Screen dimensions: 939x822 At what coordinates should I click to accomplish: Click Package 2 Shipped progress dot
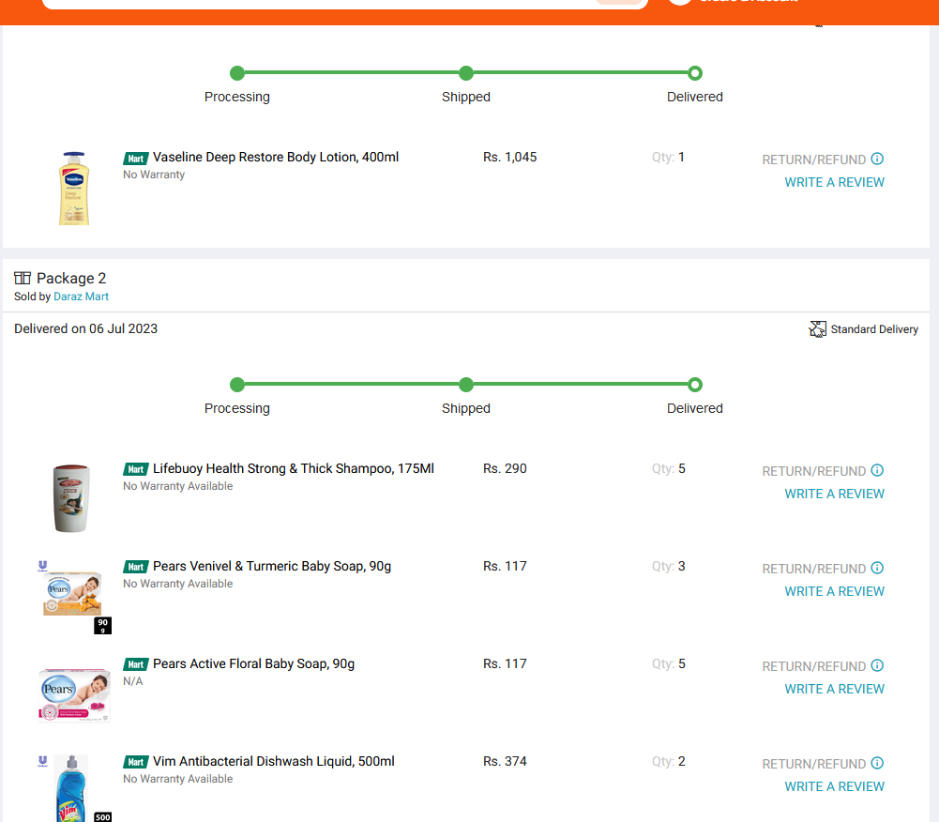pyautogui.click(x=466, y=385)
